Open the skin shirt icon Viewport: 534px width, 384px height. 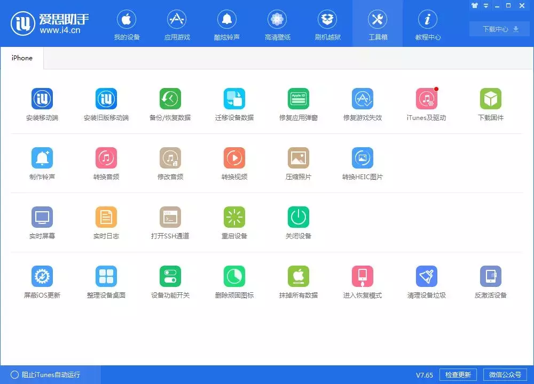click(474, 5)
